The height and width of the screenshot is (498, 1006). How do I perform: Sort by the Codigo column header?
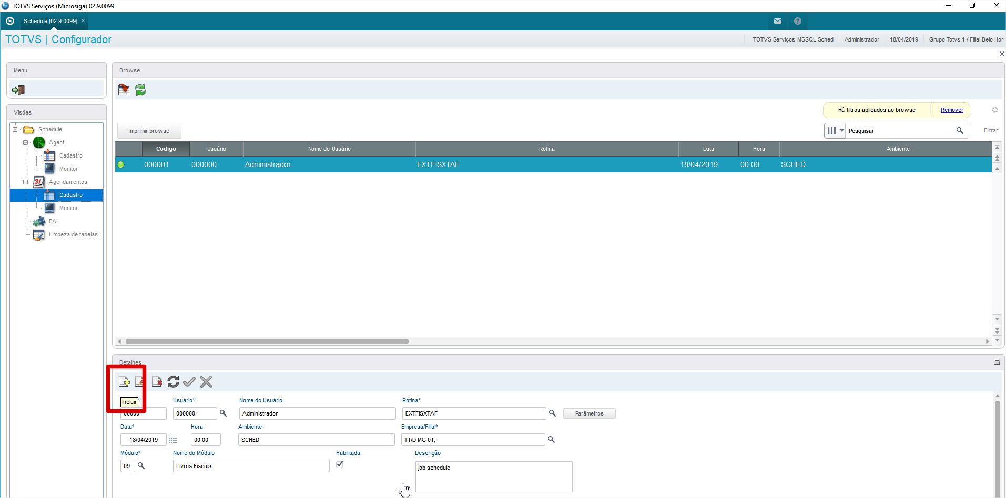point(166,149)
